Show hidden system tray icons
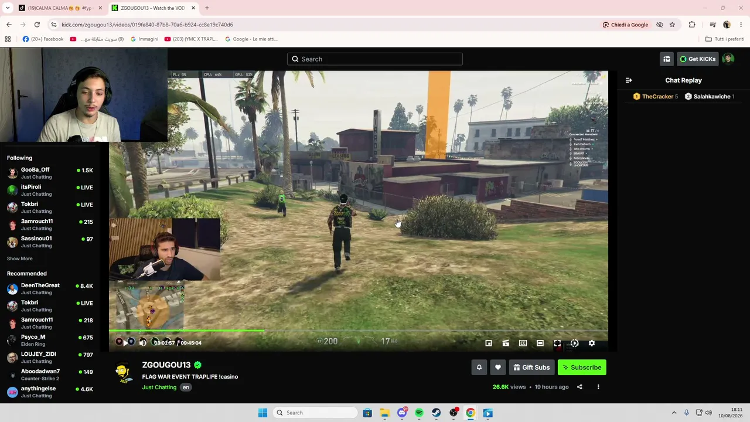 coord(674,413)
